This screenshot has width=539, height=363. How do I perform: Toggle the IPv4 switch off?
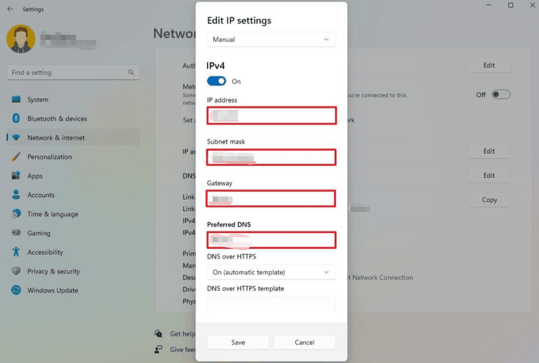[x=217, y=81]
